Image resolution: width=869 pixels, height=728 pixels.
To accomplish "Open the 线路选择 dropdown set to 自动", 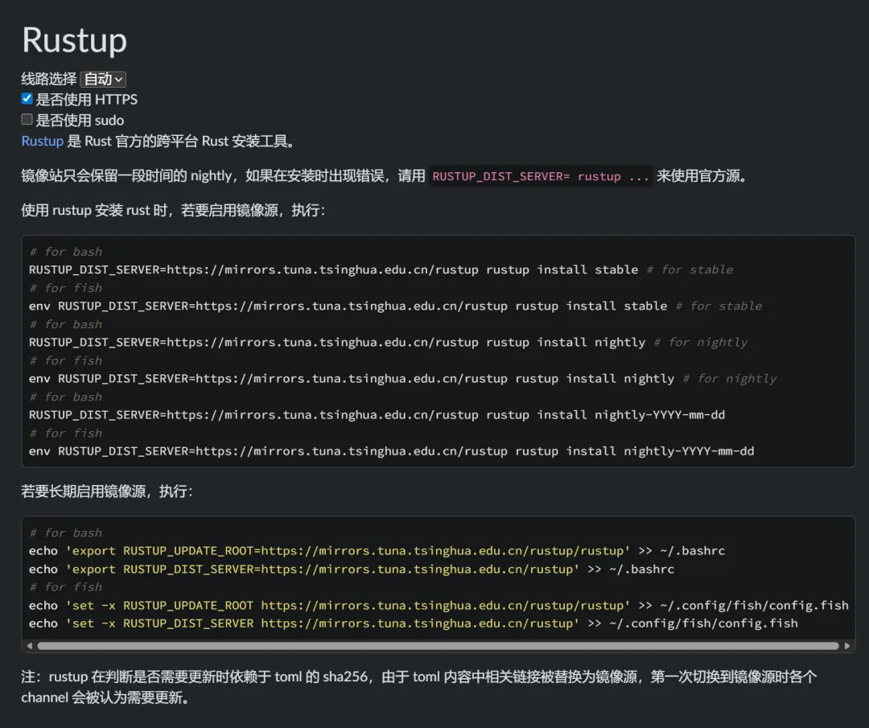I will click(103, 79).
